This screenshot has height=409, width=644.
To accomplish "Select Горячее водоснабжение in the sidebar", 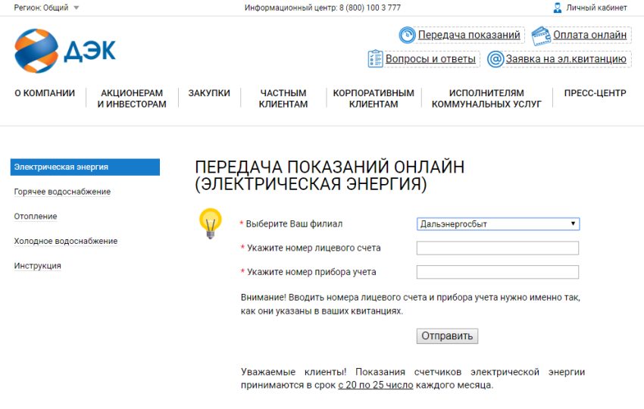I will [x=62, y=192].
